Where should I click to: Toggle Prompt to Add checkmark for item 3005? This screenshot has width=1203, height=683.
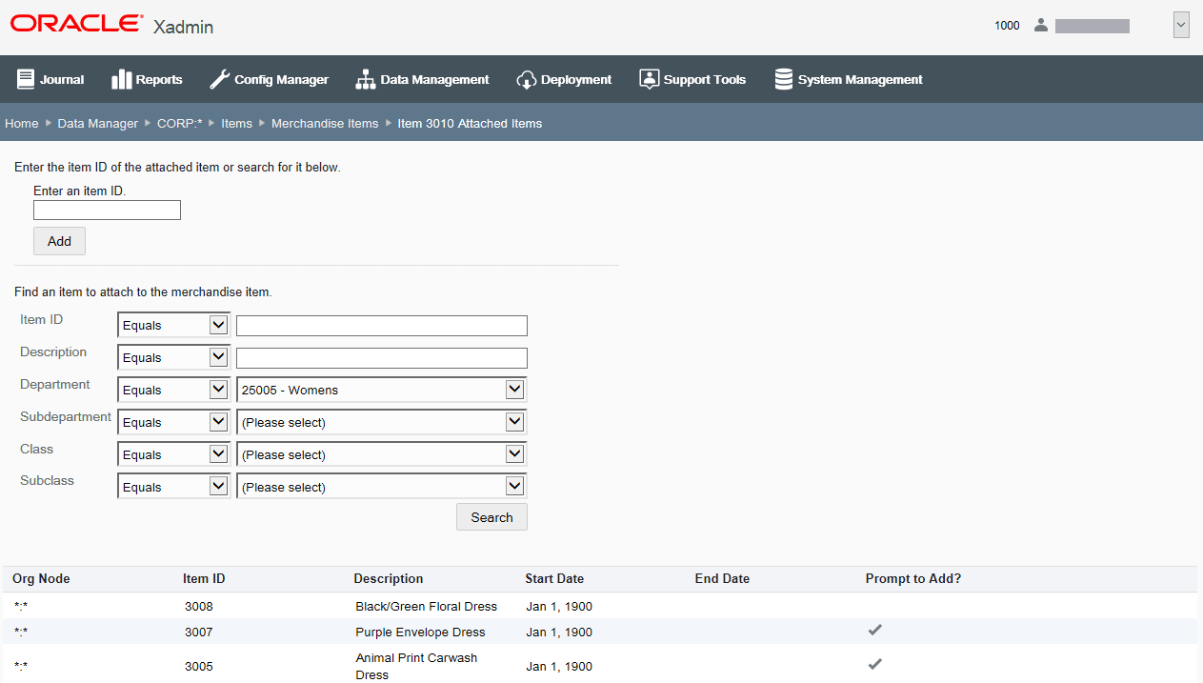[x=874, y=664]
